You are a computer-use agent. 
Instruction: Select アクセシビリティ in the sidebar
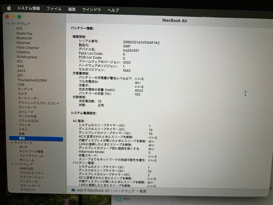click(31, 173)
